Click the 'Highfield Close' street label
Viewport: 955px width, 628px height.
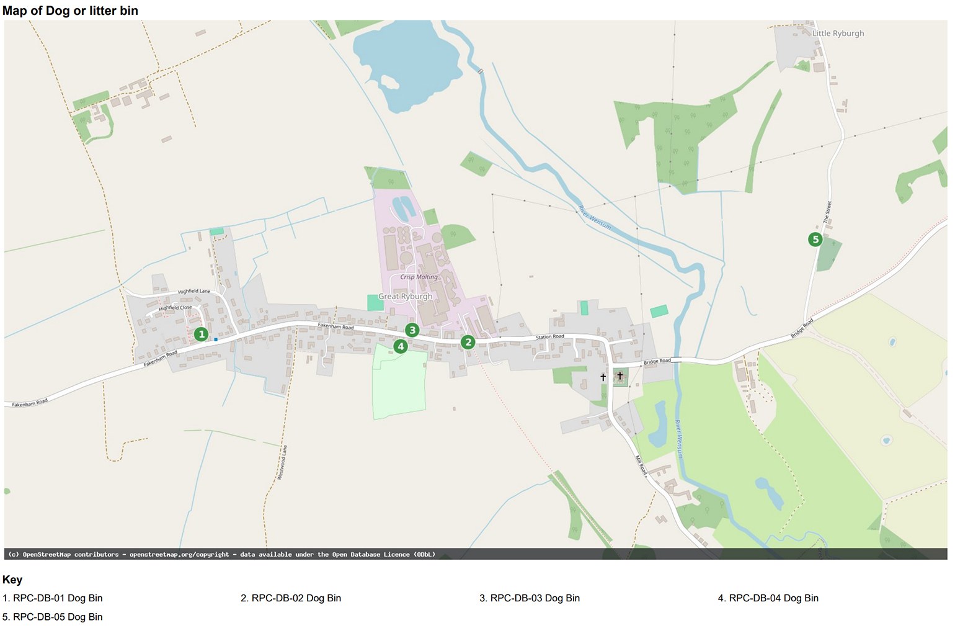pos(175,308)
